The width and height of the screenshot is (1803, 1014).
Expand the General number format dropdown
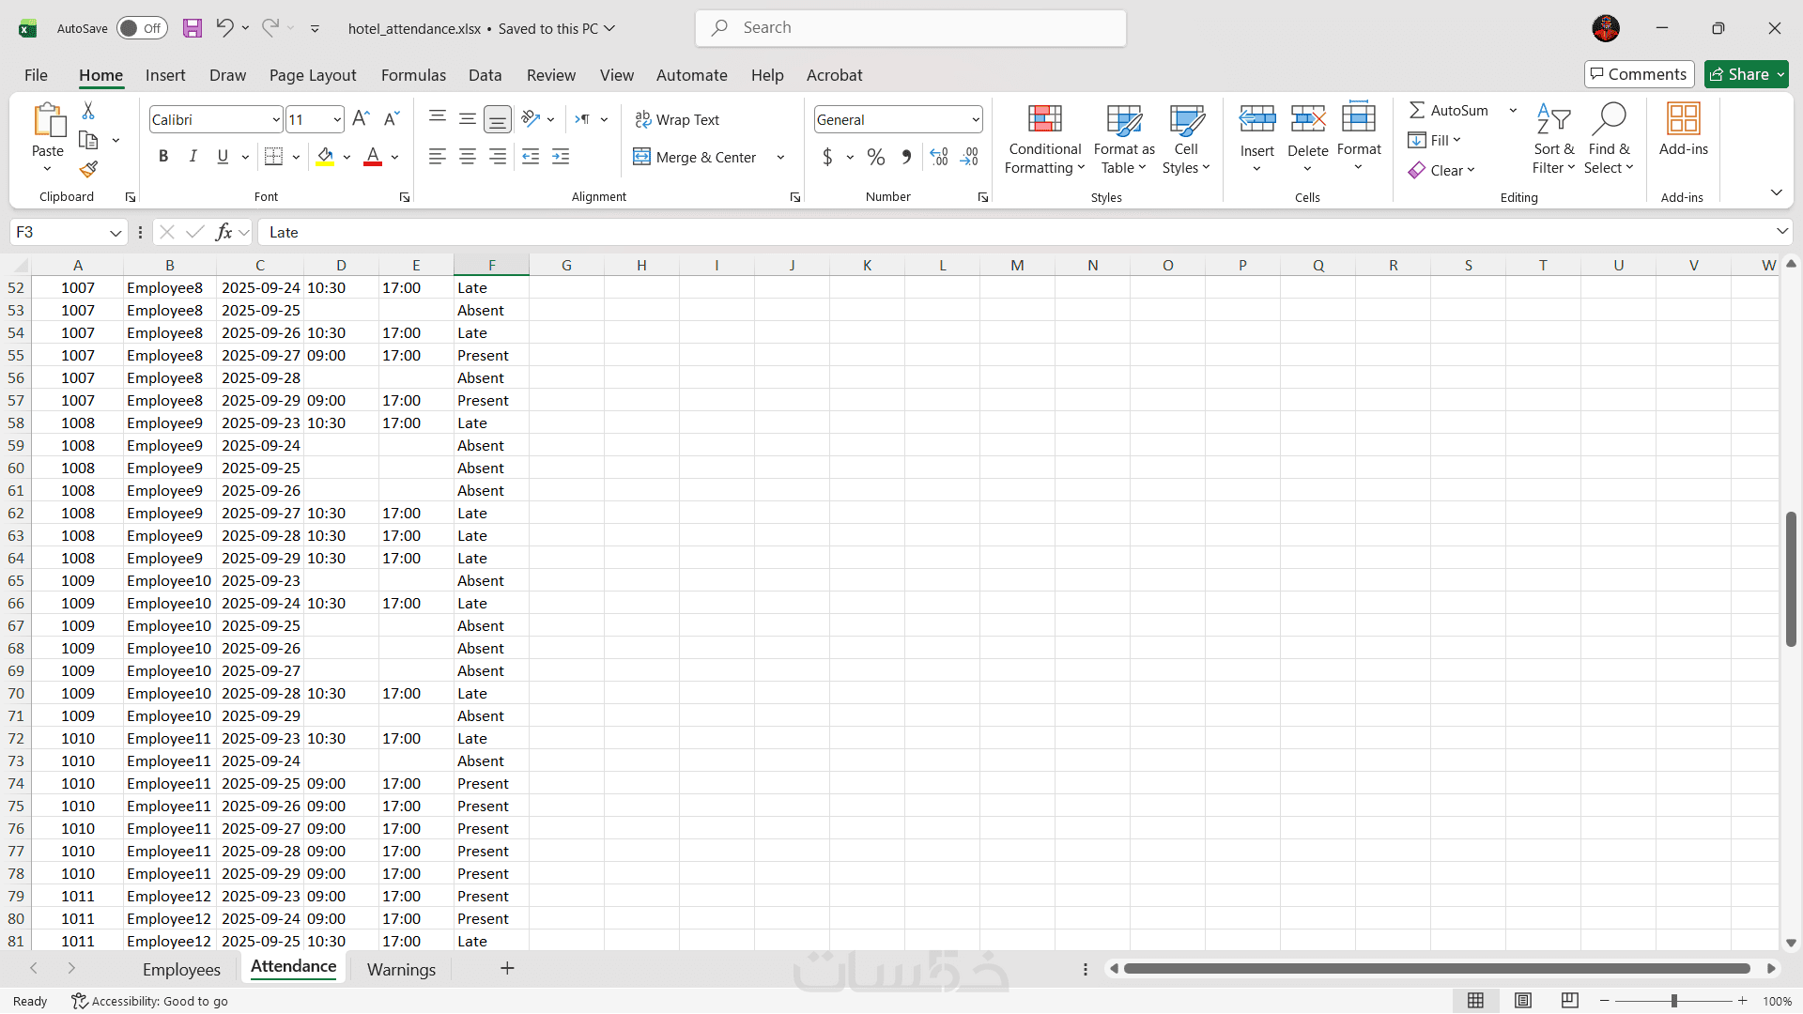click(x=976, y=119)
